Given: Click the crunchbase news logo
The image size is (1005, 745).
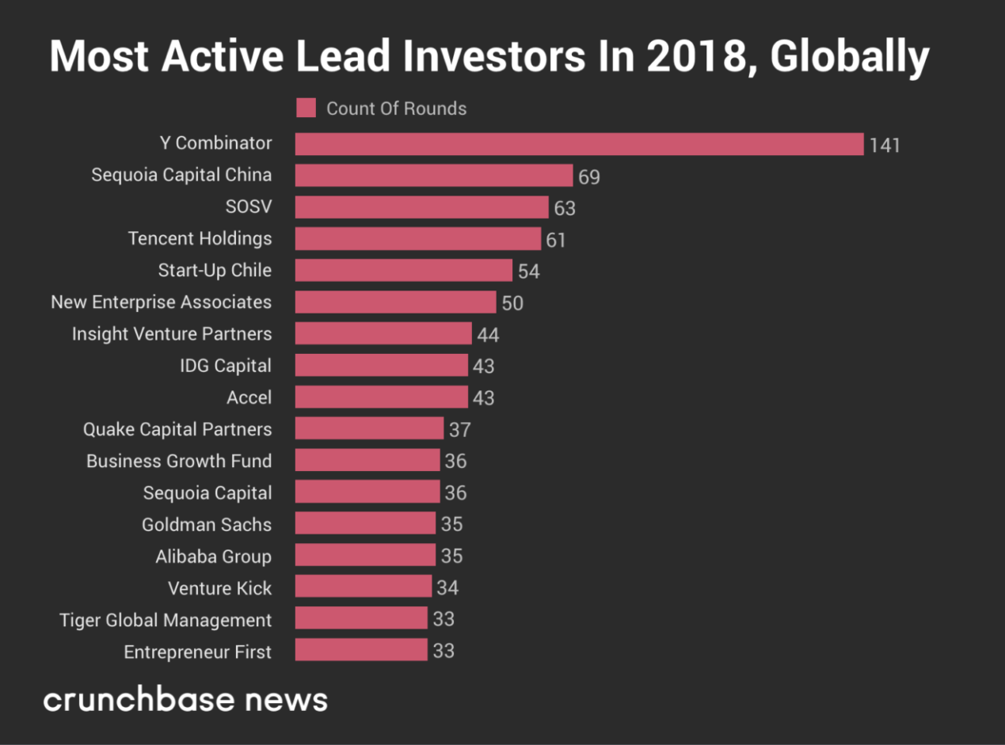Looking at the screenshot, I should (x=185, y=700).
